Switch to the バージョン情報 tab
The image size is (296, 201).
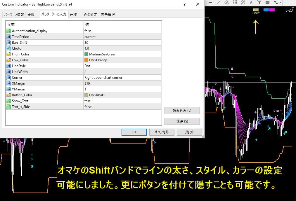click(14, 15)
